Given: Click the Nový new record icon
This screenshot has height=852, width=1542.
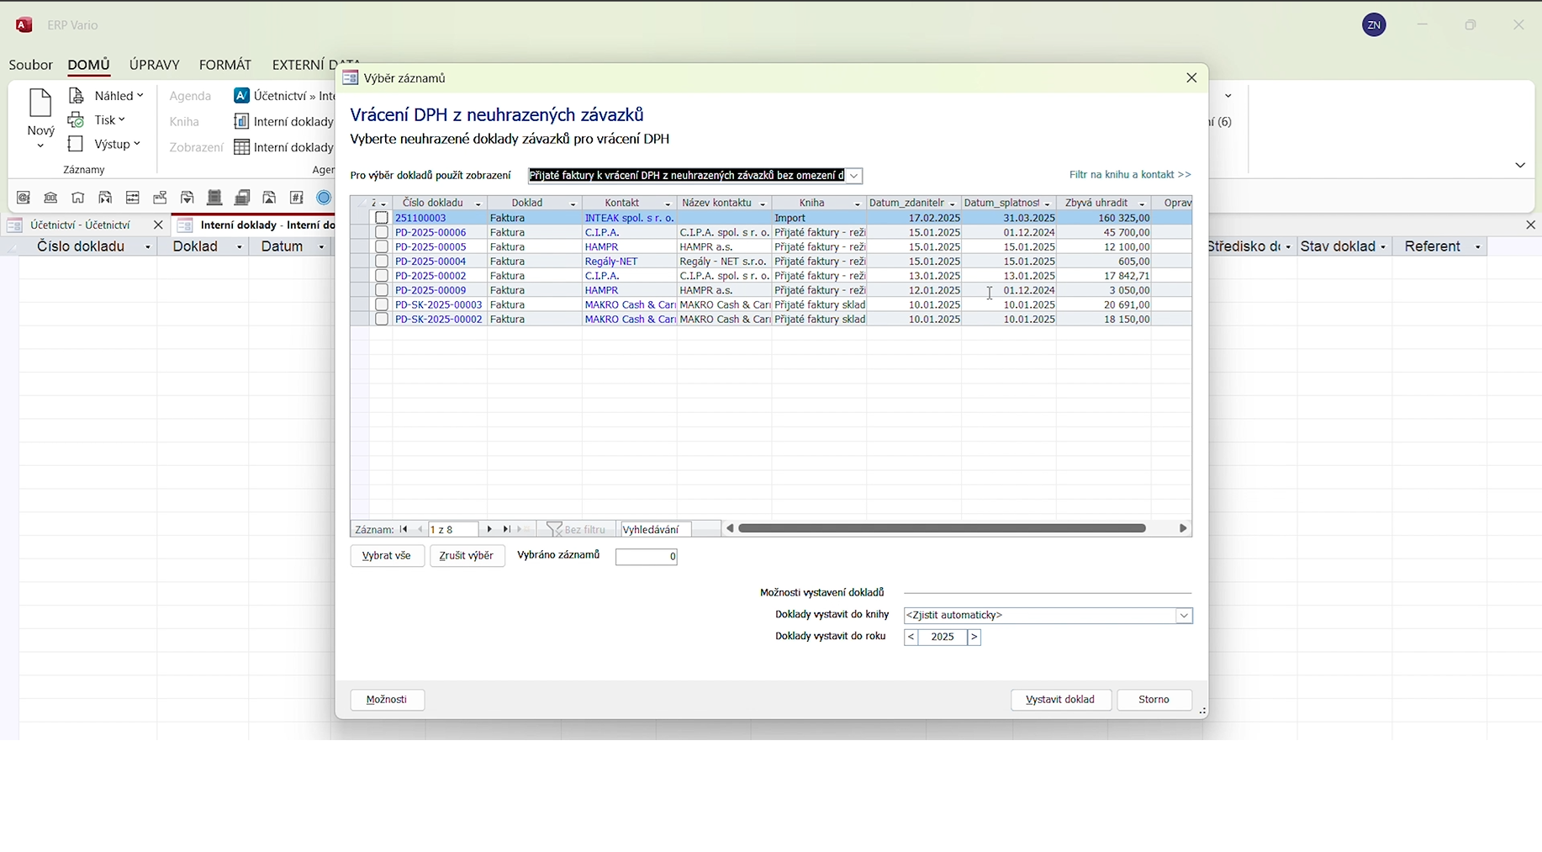Looking at the screenshot, I should point(40,103).
